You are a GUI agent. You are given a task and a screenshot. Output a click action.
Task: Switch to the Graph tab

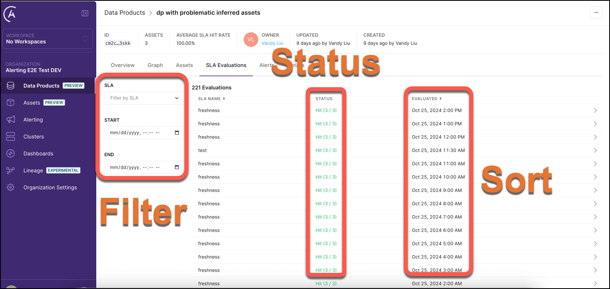[x=155, y=65]
